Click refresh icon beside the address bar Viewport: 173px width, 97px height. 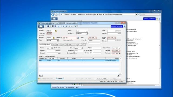pos(138,15)
